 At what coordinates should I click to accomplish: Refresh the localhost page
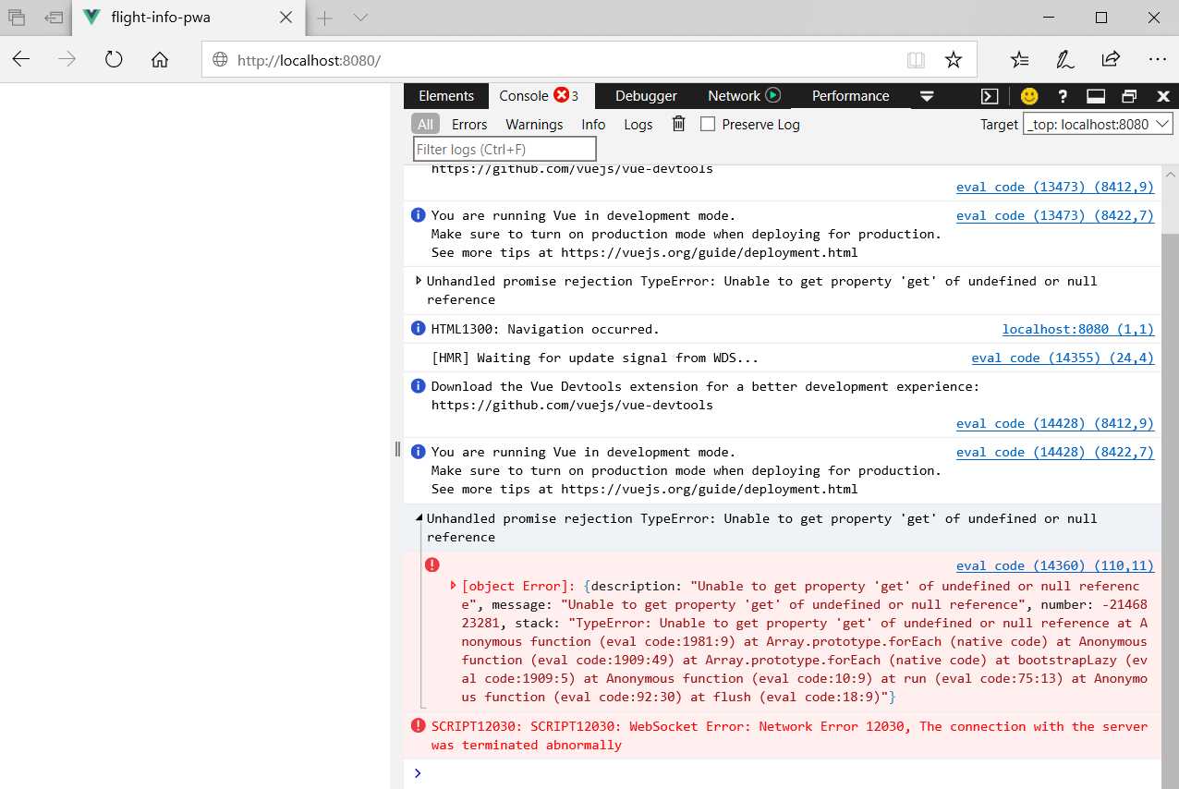pos(113,59)
